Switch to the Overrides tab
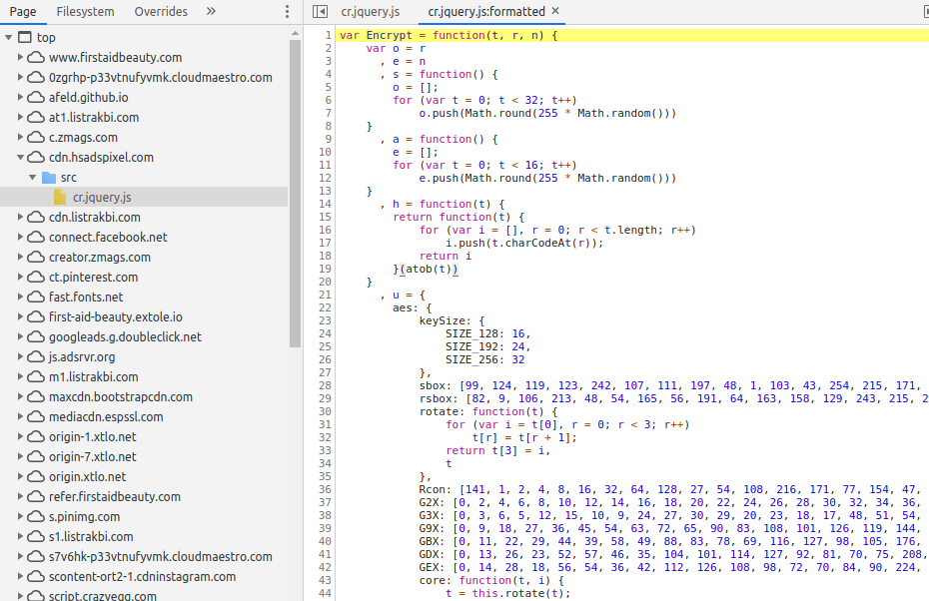The image size is (929, 601). point(161,12)
